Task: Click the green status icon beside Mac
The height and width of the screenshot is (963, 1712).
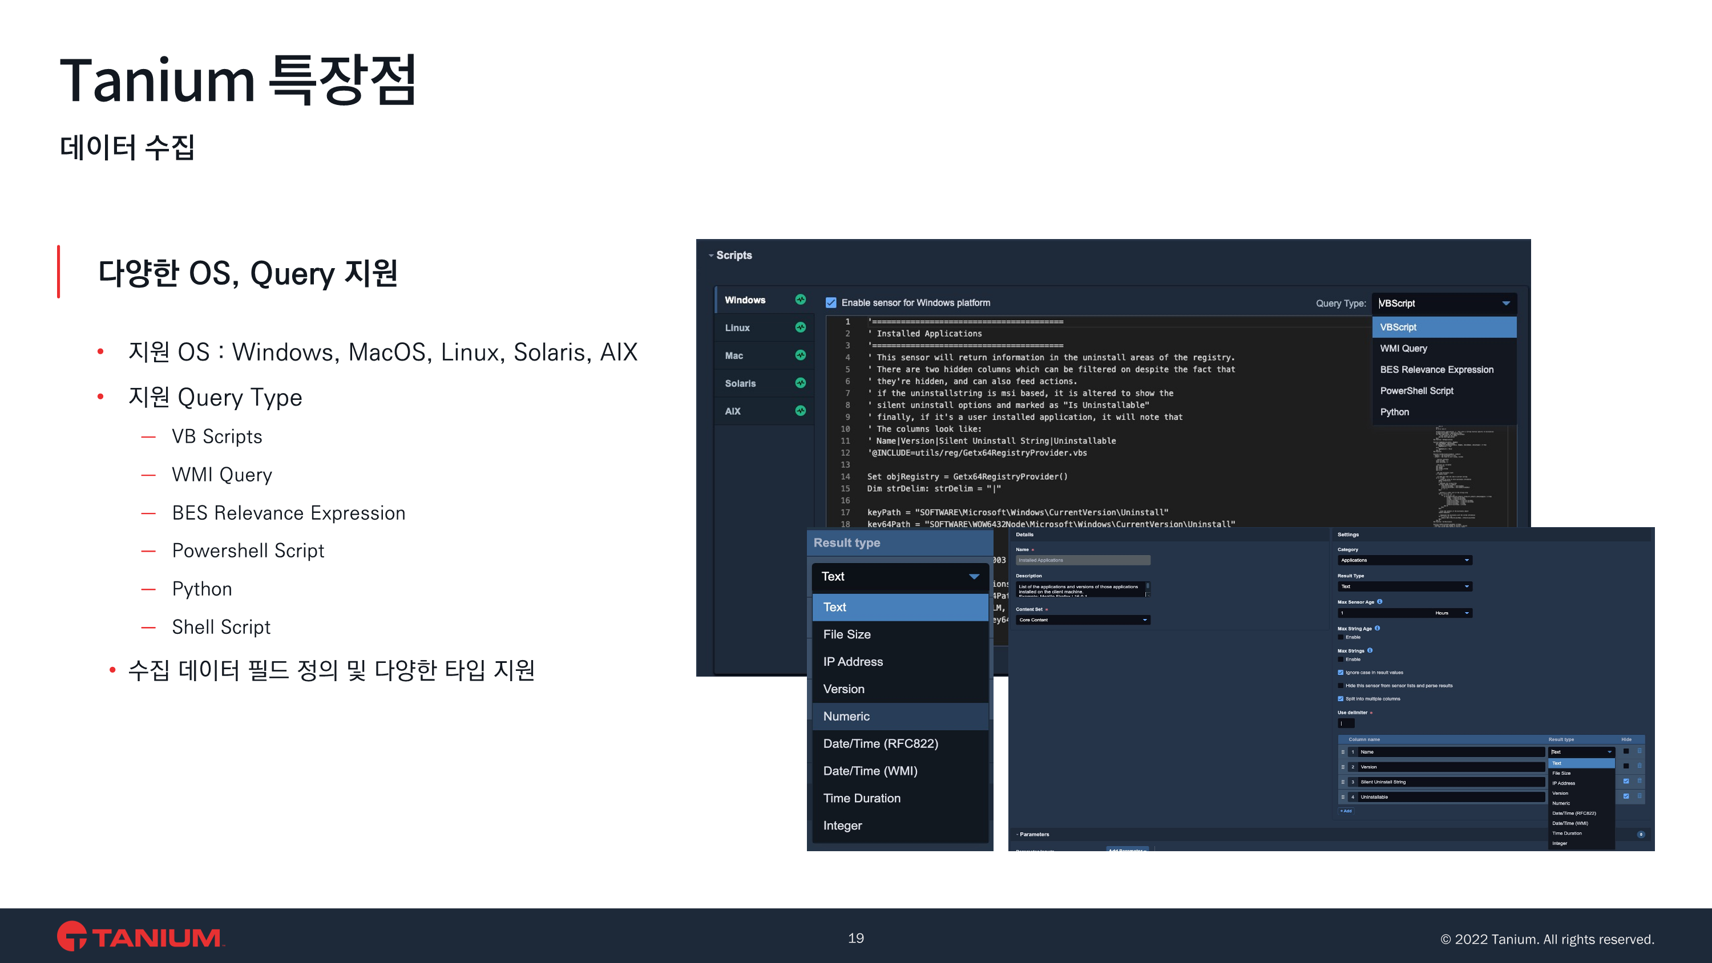Action: click(x=800, y=355)
